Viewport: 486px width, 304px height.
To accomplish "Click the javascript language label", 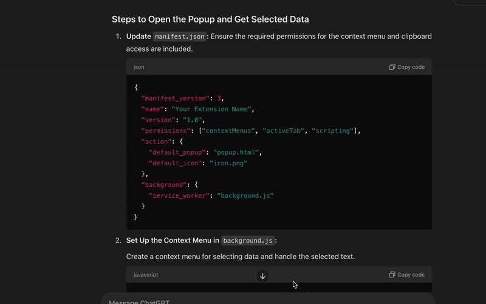I will point(146,275).
